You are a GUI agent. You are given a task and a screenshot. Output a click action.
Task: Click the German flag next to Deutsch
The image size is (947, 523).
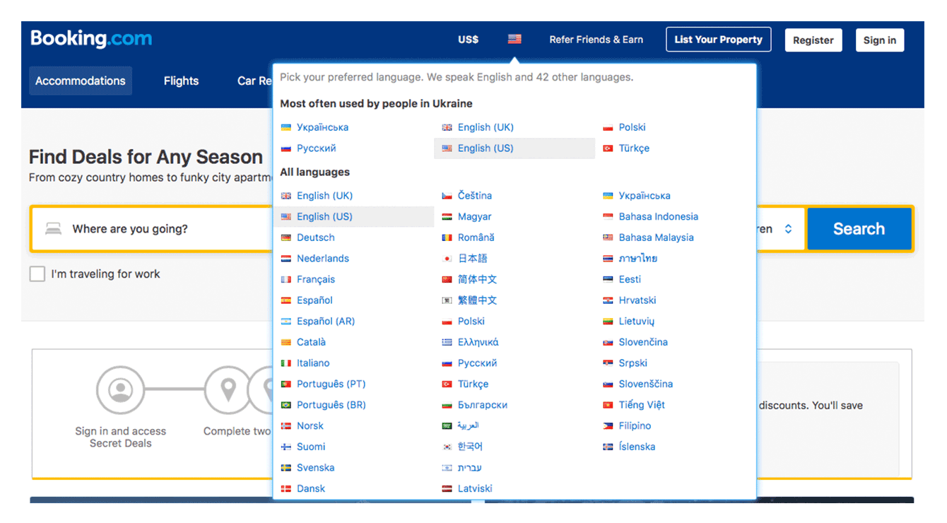coord(286,238)
